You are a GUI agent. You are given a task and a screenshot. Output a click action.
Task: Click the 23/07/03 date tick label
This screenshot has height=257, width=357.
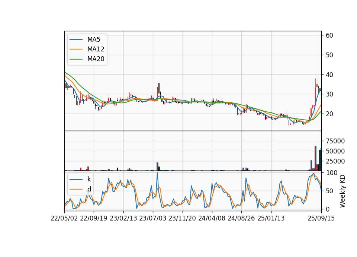153,218
